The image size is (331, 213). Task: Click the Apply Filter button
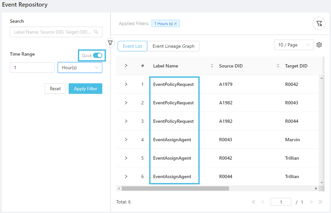coord(85,89)
